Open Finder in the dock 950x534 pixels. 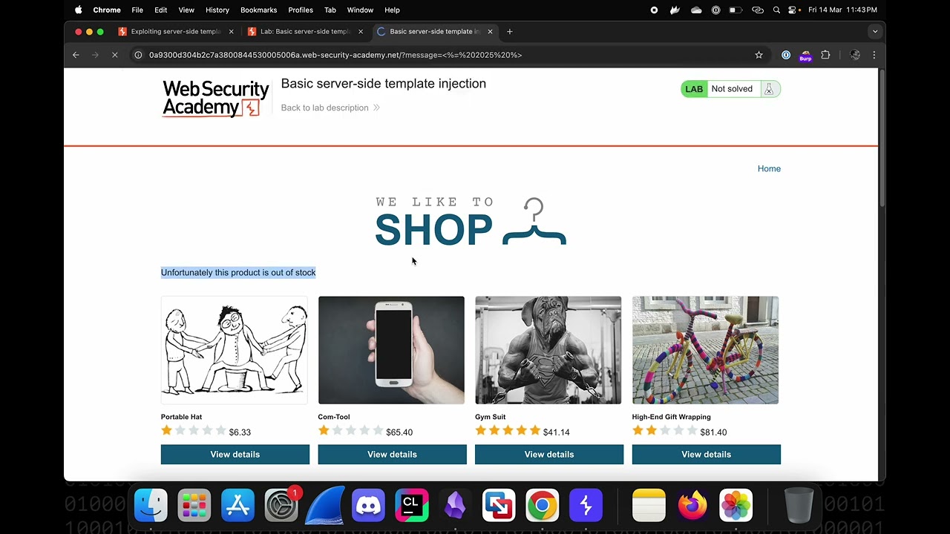tap(151, 506)
